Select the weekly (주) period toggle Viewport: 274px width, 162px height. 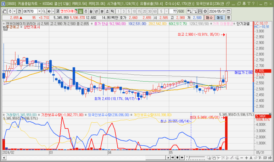[86, 12]
